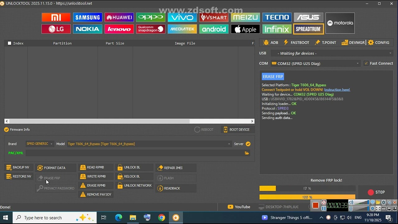
Task: Open the CONFIG tab
Action: 378,43
